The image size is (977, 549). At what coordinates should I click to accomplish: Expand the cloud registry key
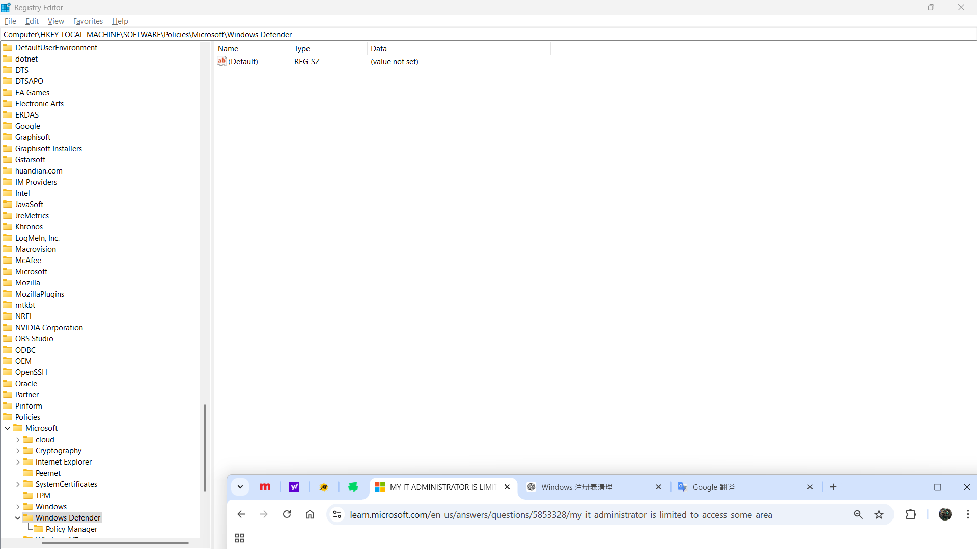(18, 440)
